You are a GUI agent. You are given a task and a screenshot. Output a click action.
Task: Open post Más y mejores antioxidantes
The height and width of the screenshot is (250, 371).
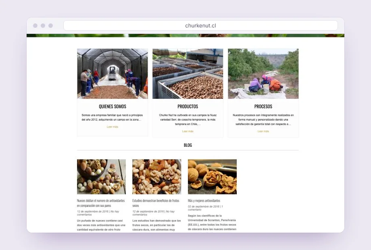[204, 200]
